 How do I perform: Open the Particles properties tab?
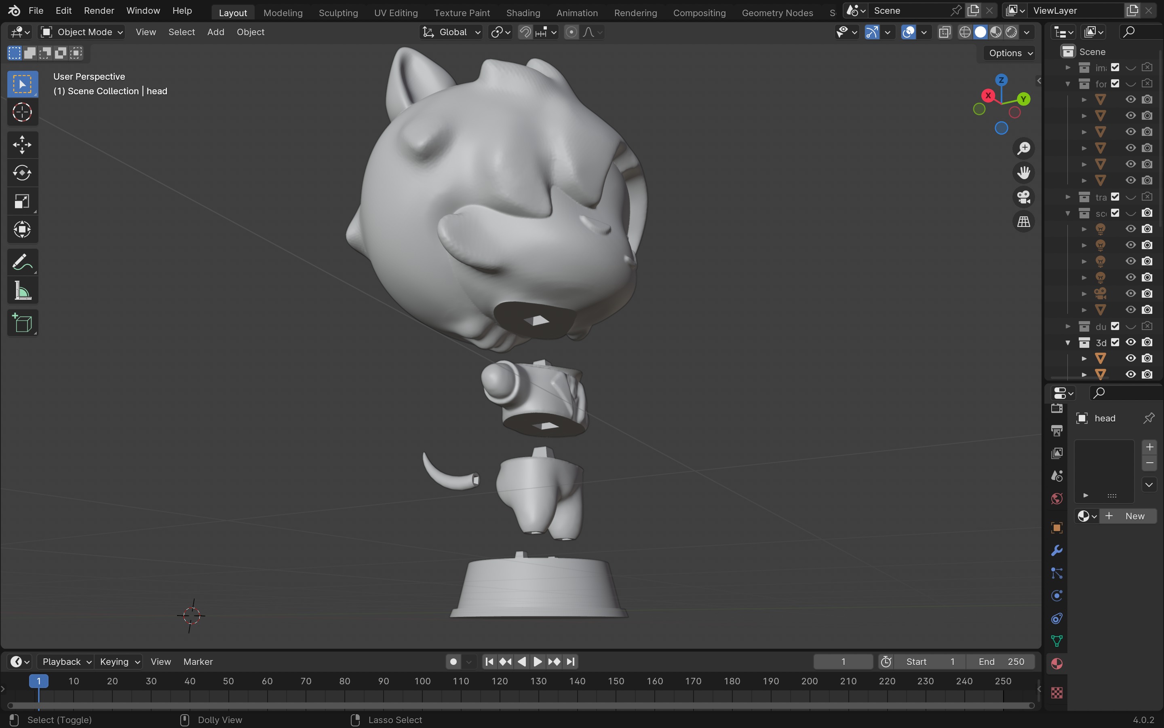1057,574
